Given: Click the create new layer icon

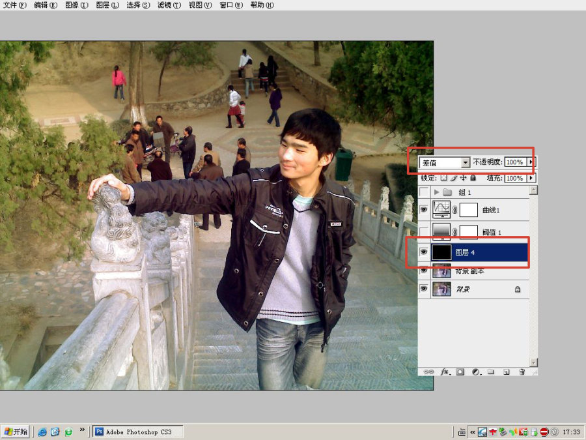Looking at the screenshot, I should 507,372.
